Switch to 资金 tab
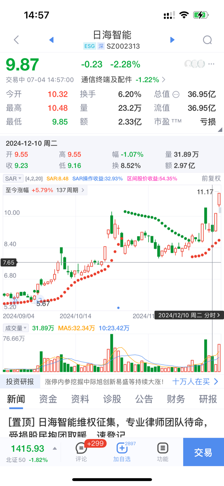 coord(48,399)
